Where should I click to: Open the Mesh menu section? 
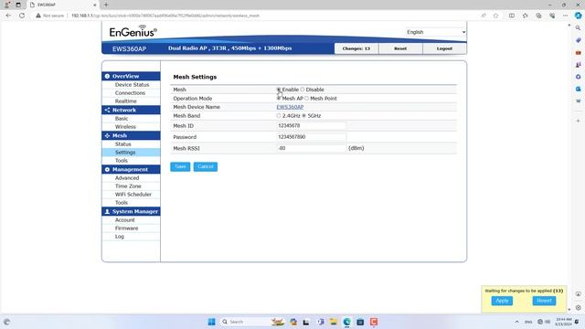point(131,135)
